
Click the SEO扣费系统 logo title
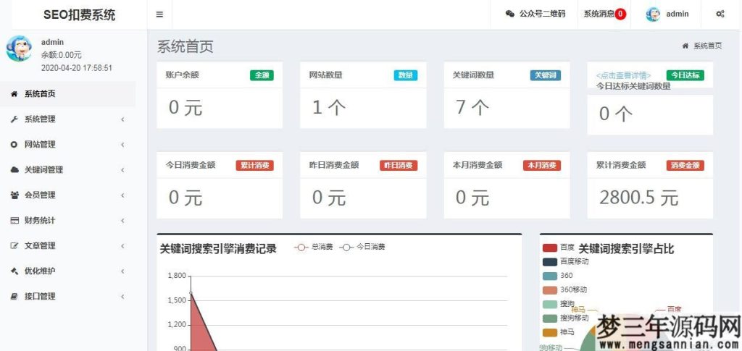79,14
